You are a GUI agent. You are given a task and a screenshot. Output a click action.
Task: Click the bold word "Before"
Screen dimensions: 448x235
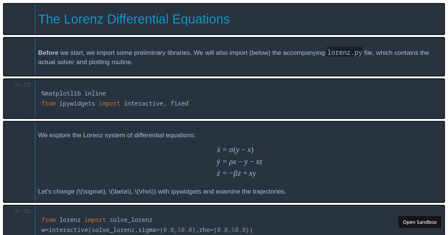[48, 53]
